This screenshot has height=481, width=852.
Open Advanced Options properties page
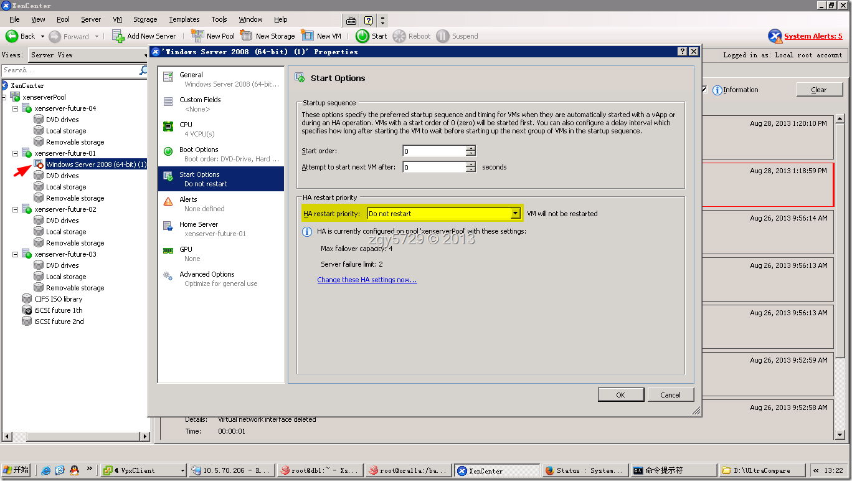(220, 279)
